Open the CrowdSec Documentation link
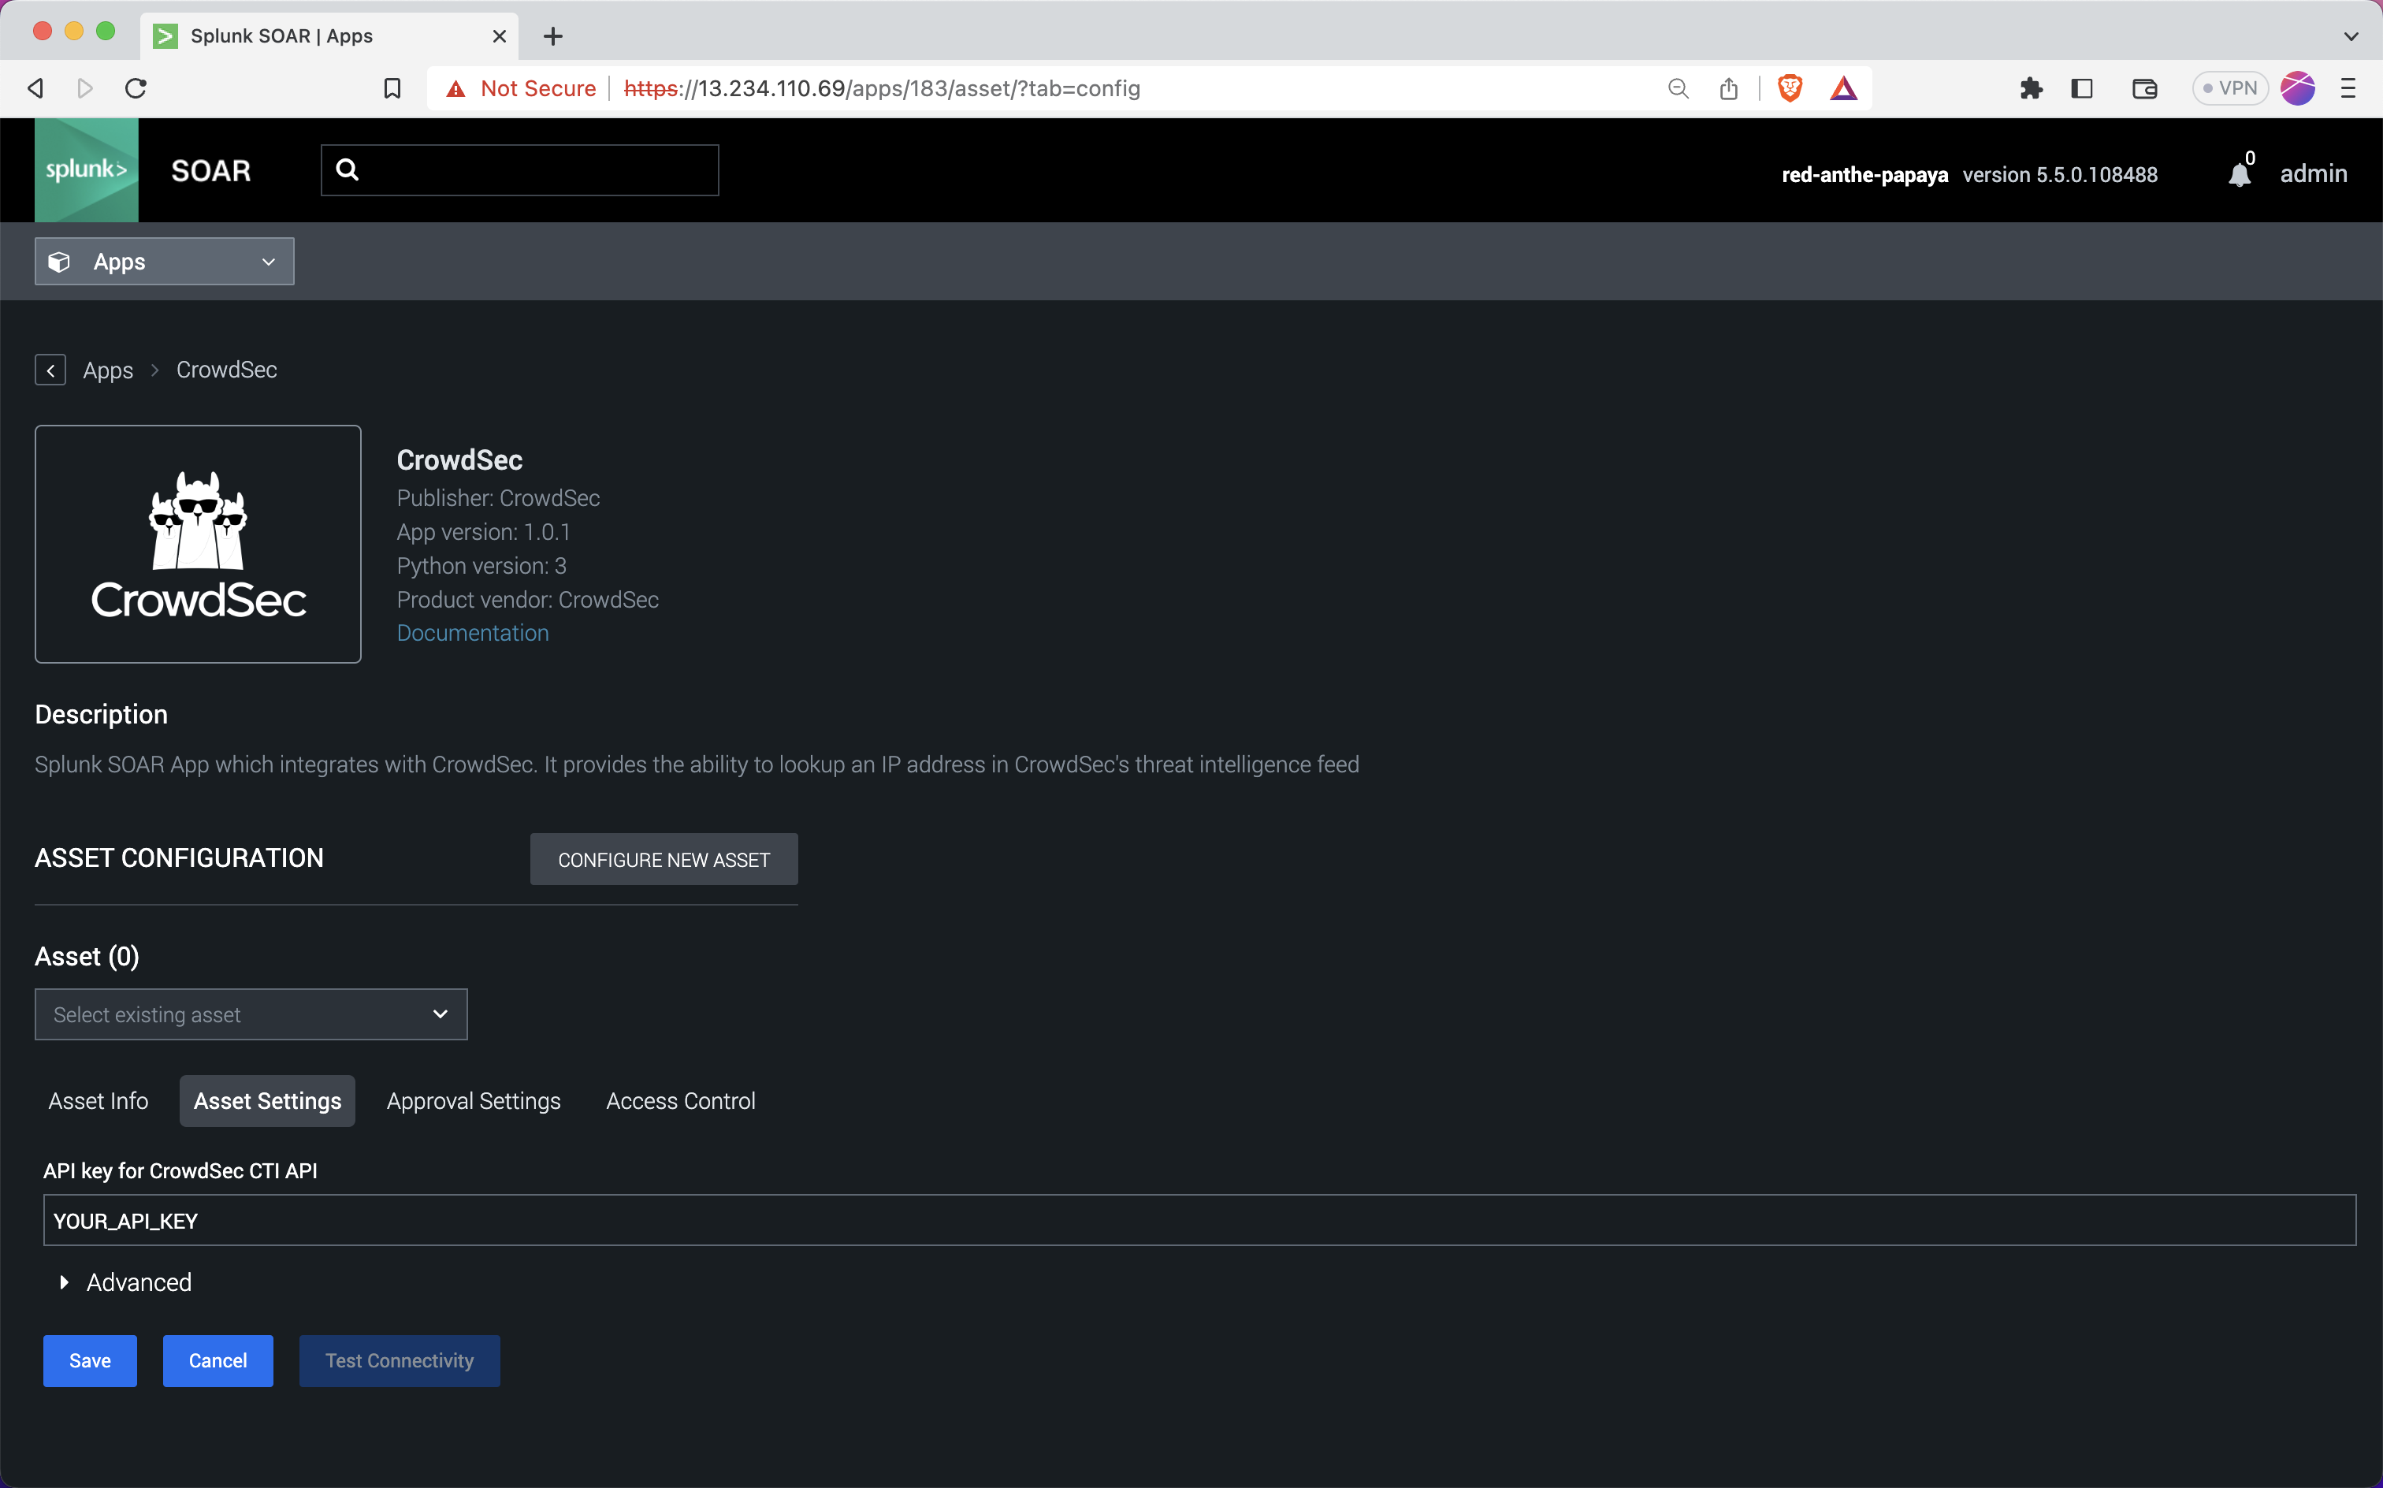 pyautogui.click(x=472, y=633)
